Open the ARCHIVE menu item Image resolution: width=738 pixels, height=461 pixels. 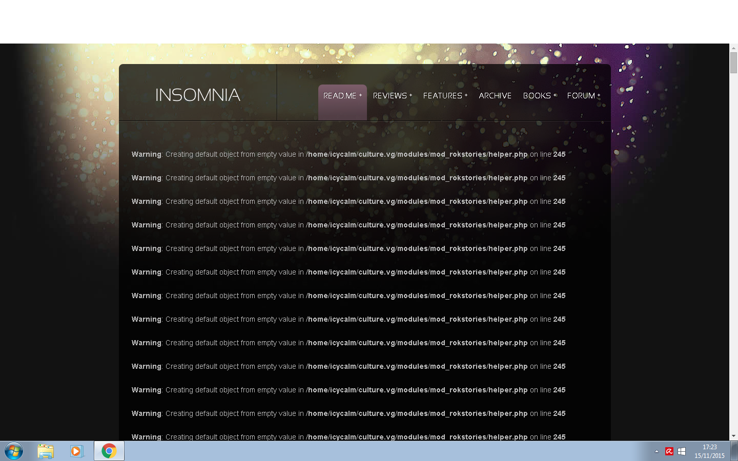[495, 96]
